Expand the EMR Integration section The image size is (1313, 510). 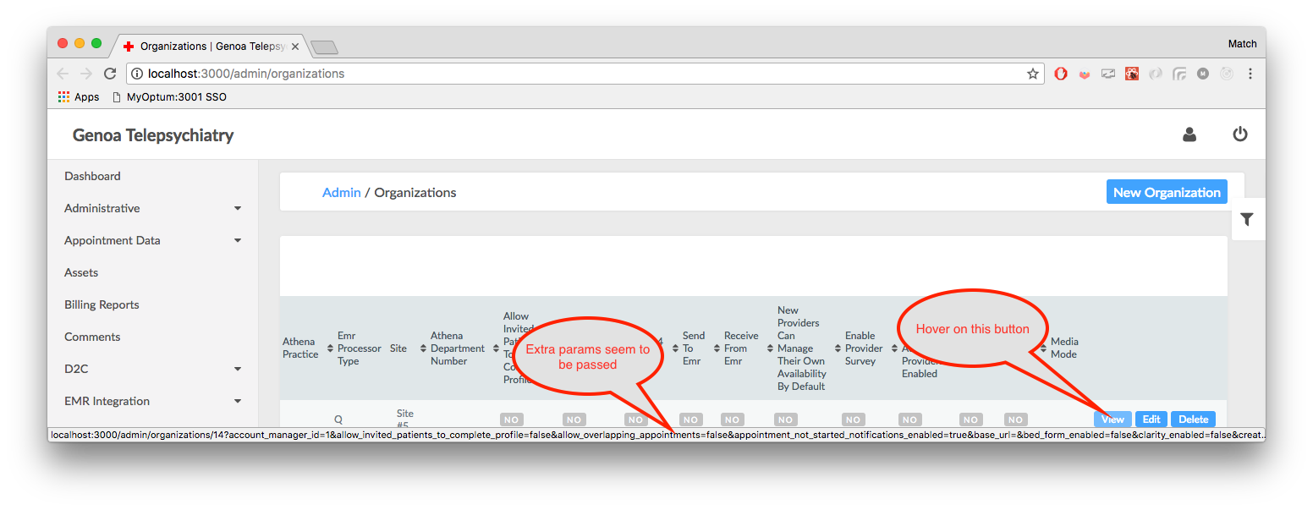coord(152,401)
